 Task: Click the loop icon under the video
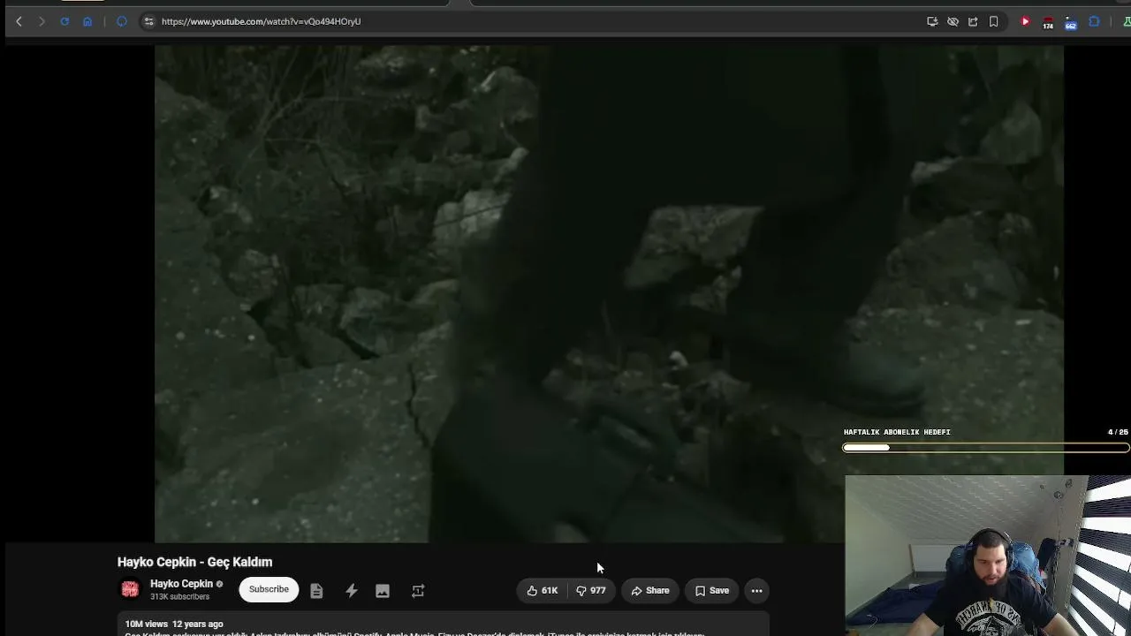[418, 591]
